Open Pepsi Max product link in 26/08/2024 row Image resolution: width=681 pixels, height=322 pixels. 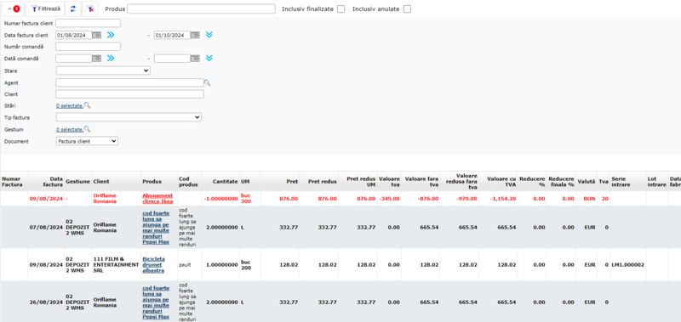click(156, 302)
